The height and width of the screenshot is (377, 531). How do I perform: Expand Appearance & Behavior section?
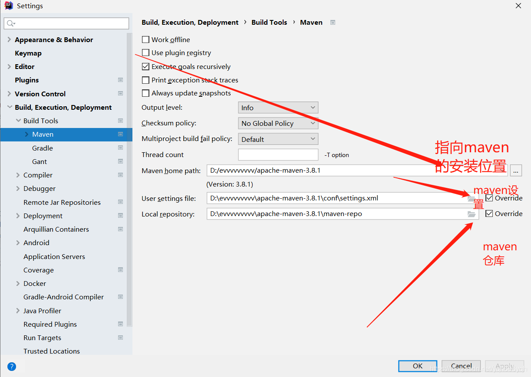tap(9, 39)
